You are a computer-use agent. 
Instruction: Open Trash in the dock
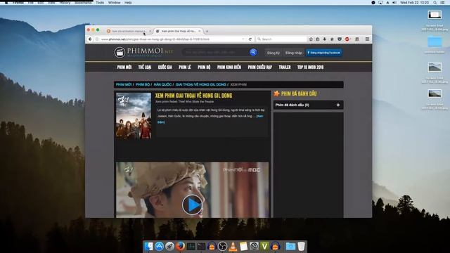[301, 246]
